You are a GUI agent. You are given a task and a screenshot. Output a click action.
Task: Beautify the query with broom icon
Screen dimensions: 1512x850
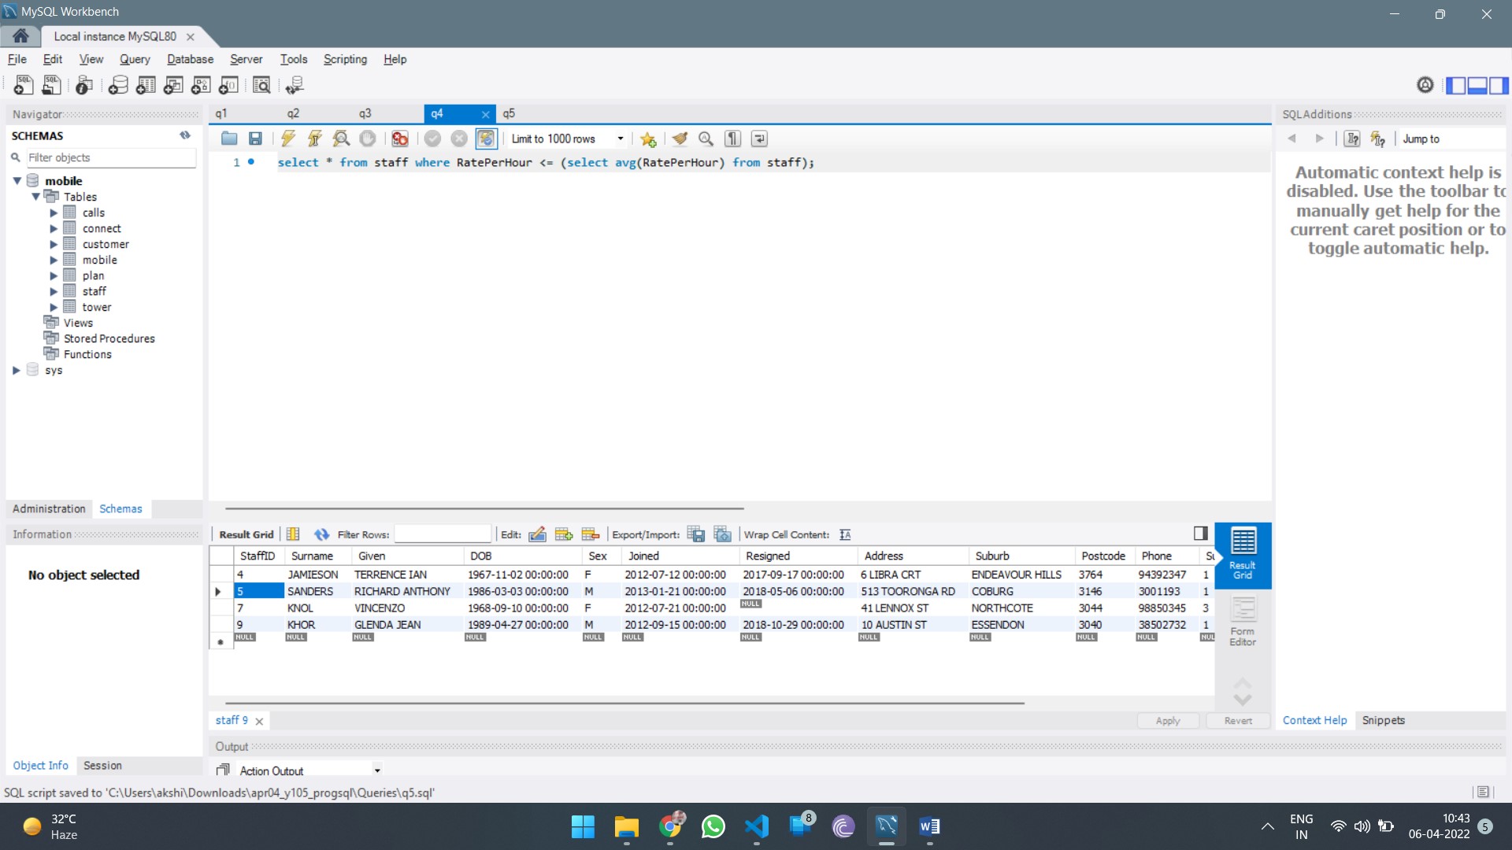(680, 139)
